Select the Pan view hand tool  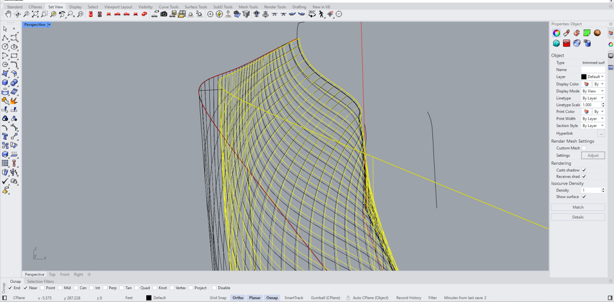click(x=8, y=14)
